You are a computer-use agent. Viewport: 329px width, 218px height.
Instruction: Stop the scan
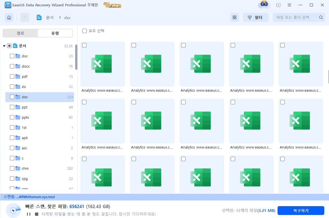[x=37, y=214]
